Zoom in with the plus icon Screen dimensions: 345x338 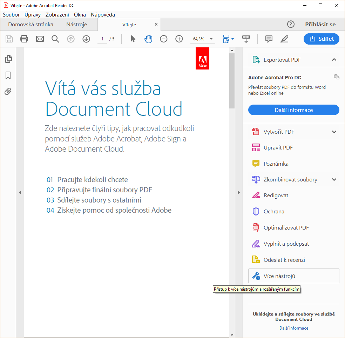[179, 39]
